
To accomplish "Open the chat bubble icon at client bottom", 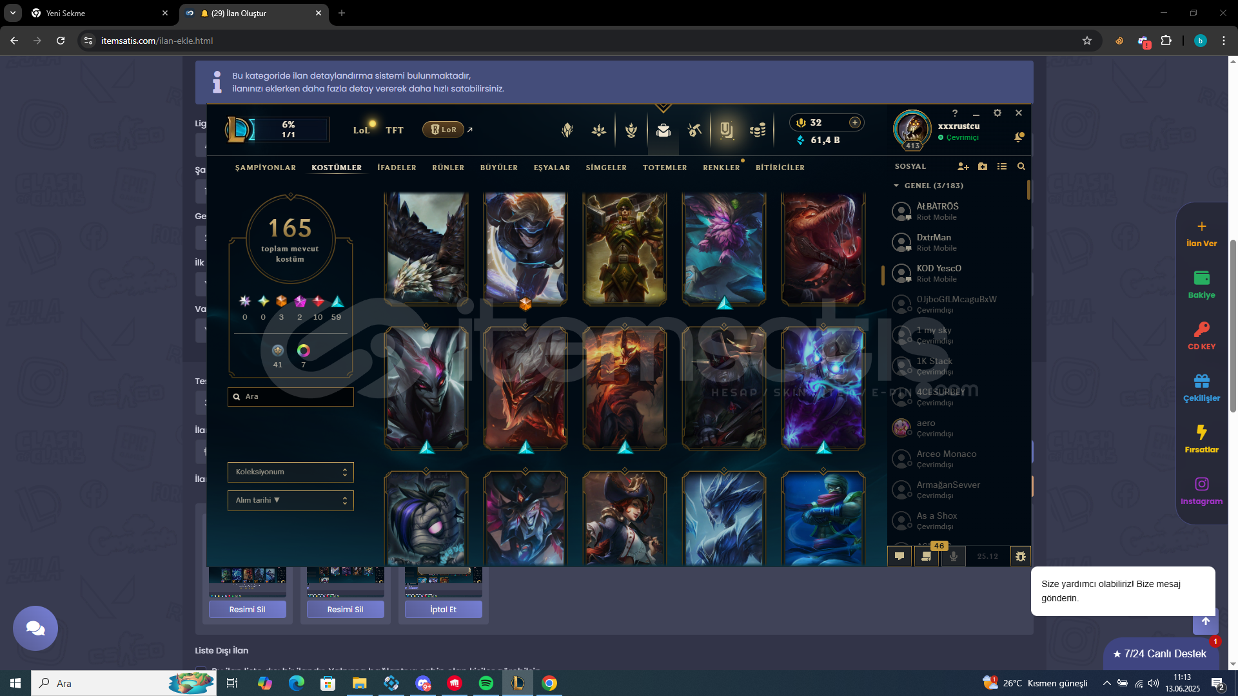I will 899,556.
